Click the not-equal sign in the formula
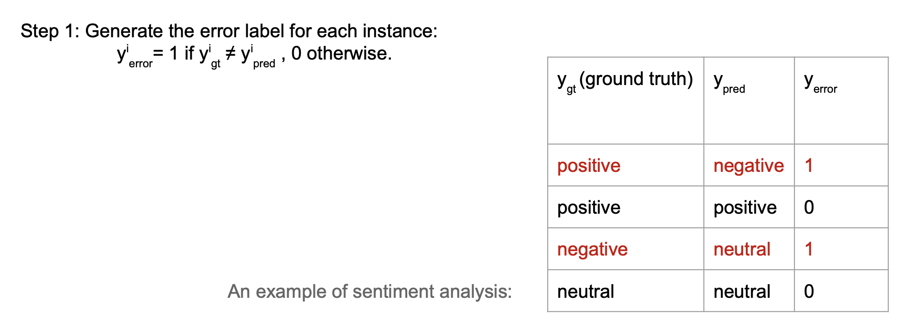The height and width of the screenshot is (331, 918). (230, 54)
